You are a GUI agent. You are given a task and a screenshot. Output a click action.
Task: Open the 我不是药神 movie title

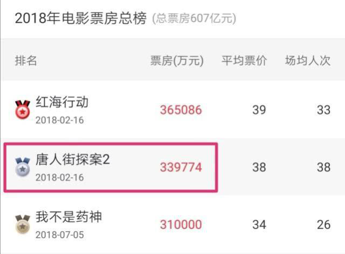[68, 217]
